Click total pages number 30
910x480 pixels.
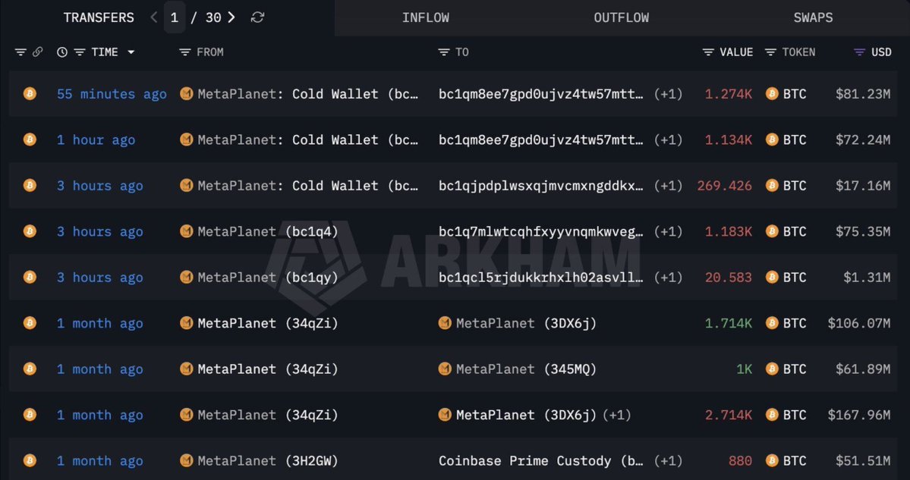213,18
